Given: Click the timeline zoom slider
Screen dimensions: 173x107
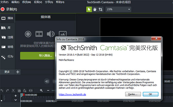Looking at the screenshot, I should click(53, 90).
